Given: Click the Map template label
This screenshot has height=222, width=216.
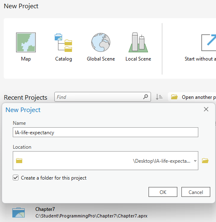Looking at the screenshot, I should click(x=26, y=59).
